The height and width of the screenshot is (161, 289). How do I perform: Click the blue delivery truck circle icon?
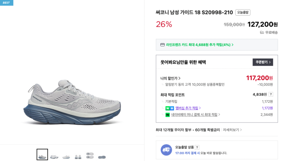[x=166, y=150]
